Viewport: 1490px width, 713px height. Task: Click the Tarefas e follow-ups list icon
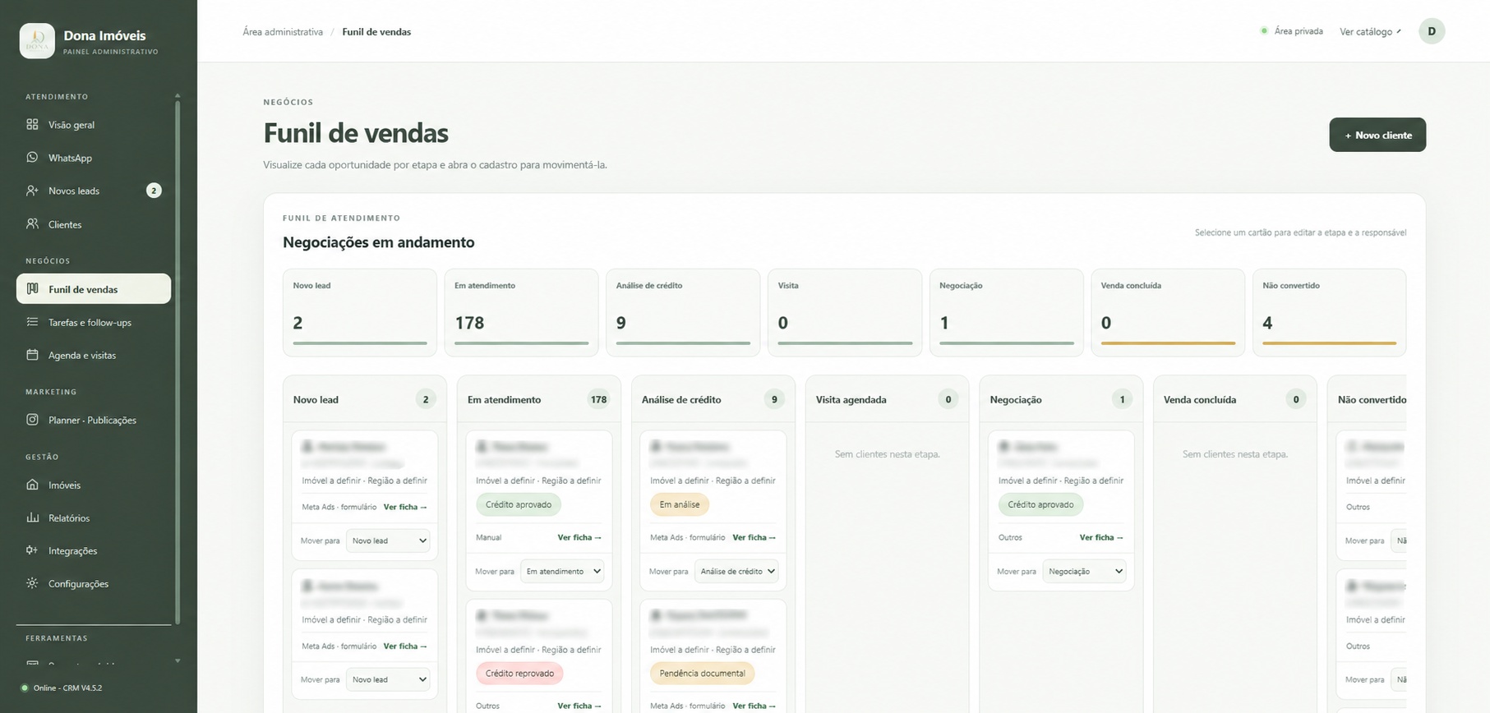[32, 322]
